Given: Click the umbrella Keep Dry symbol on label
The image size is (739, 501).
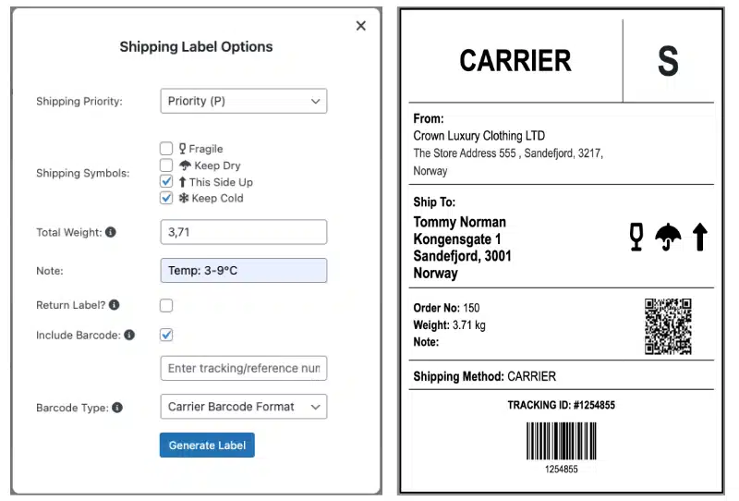Looking at the screenshot, I should tap(668, 238).
